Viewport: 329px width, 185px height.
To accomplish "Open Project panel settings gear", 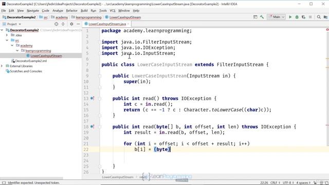I will click(x=71, y=24).
